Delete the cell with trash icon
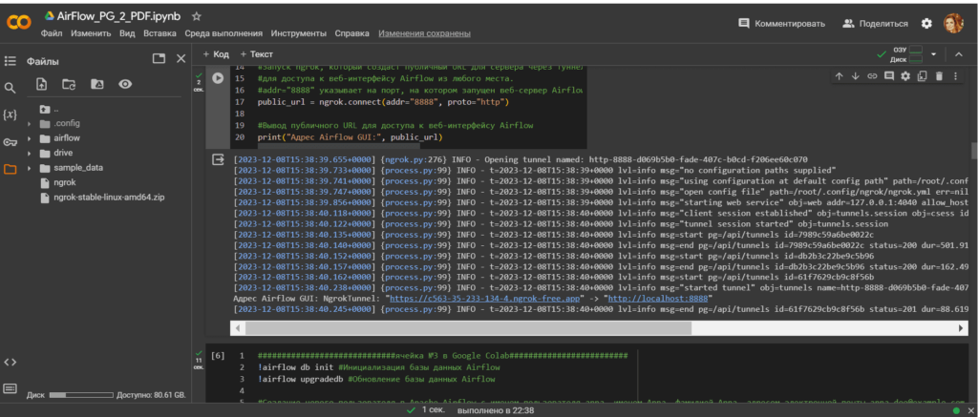Viewport: 978px width, 417px height. click(940, 76)
